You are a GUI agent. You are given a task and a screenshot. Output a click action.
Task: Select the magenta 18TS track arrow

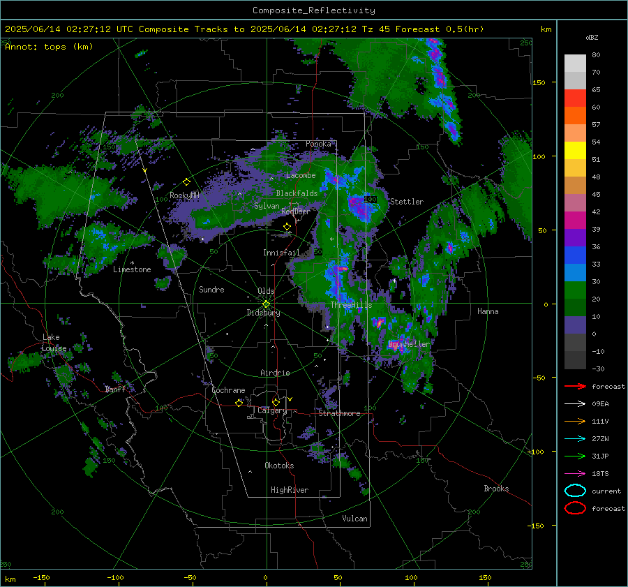575,474
